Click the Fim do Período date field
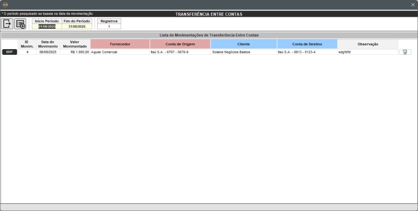Viewport: 418px width, 211px height. 76,26
